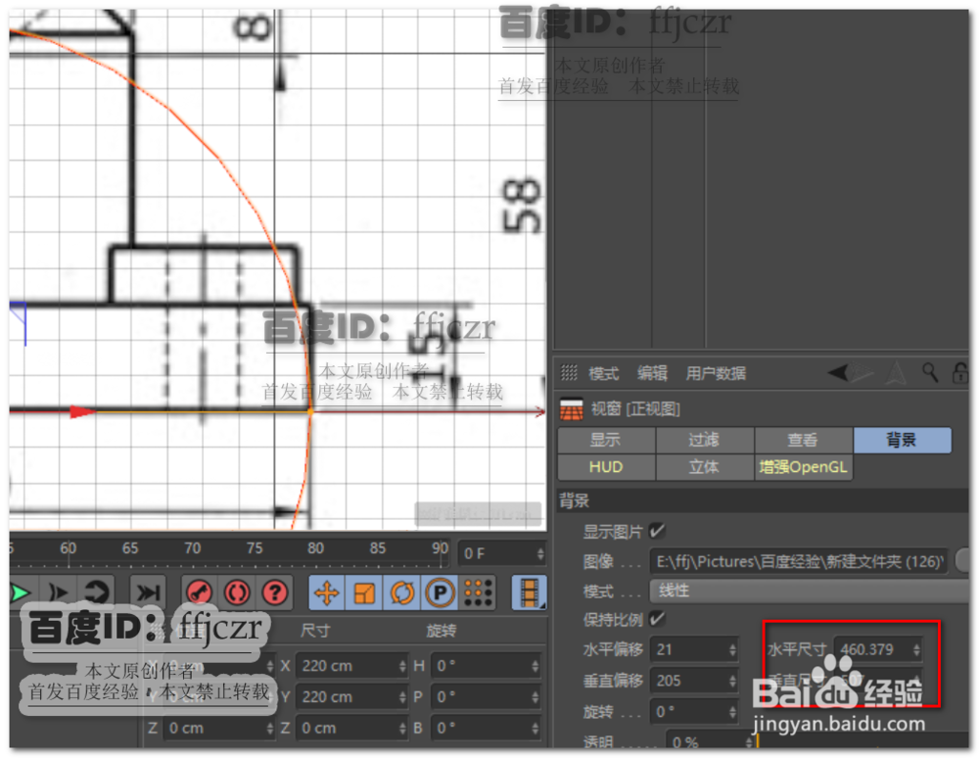The image size is (979, 758).
Task: Jump to end of animation
Action: click(x=148, y=592)
